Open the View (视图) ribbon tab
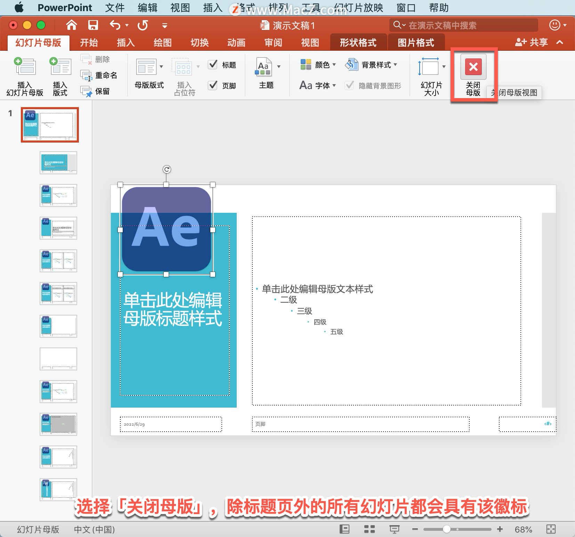Viewport: 575px width, 537px height. click(x=310, y=43)
